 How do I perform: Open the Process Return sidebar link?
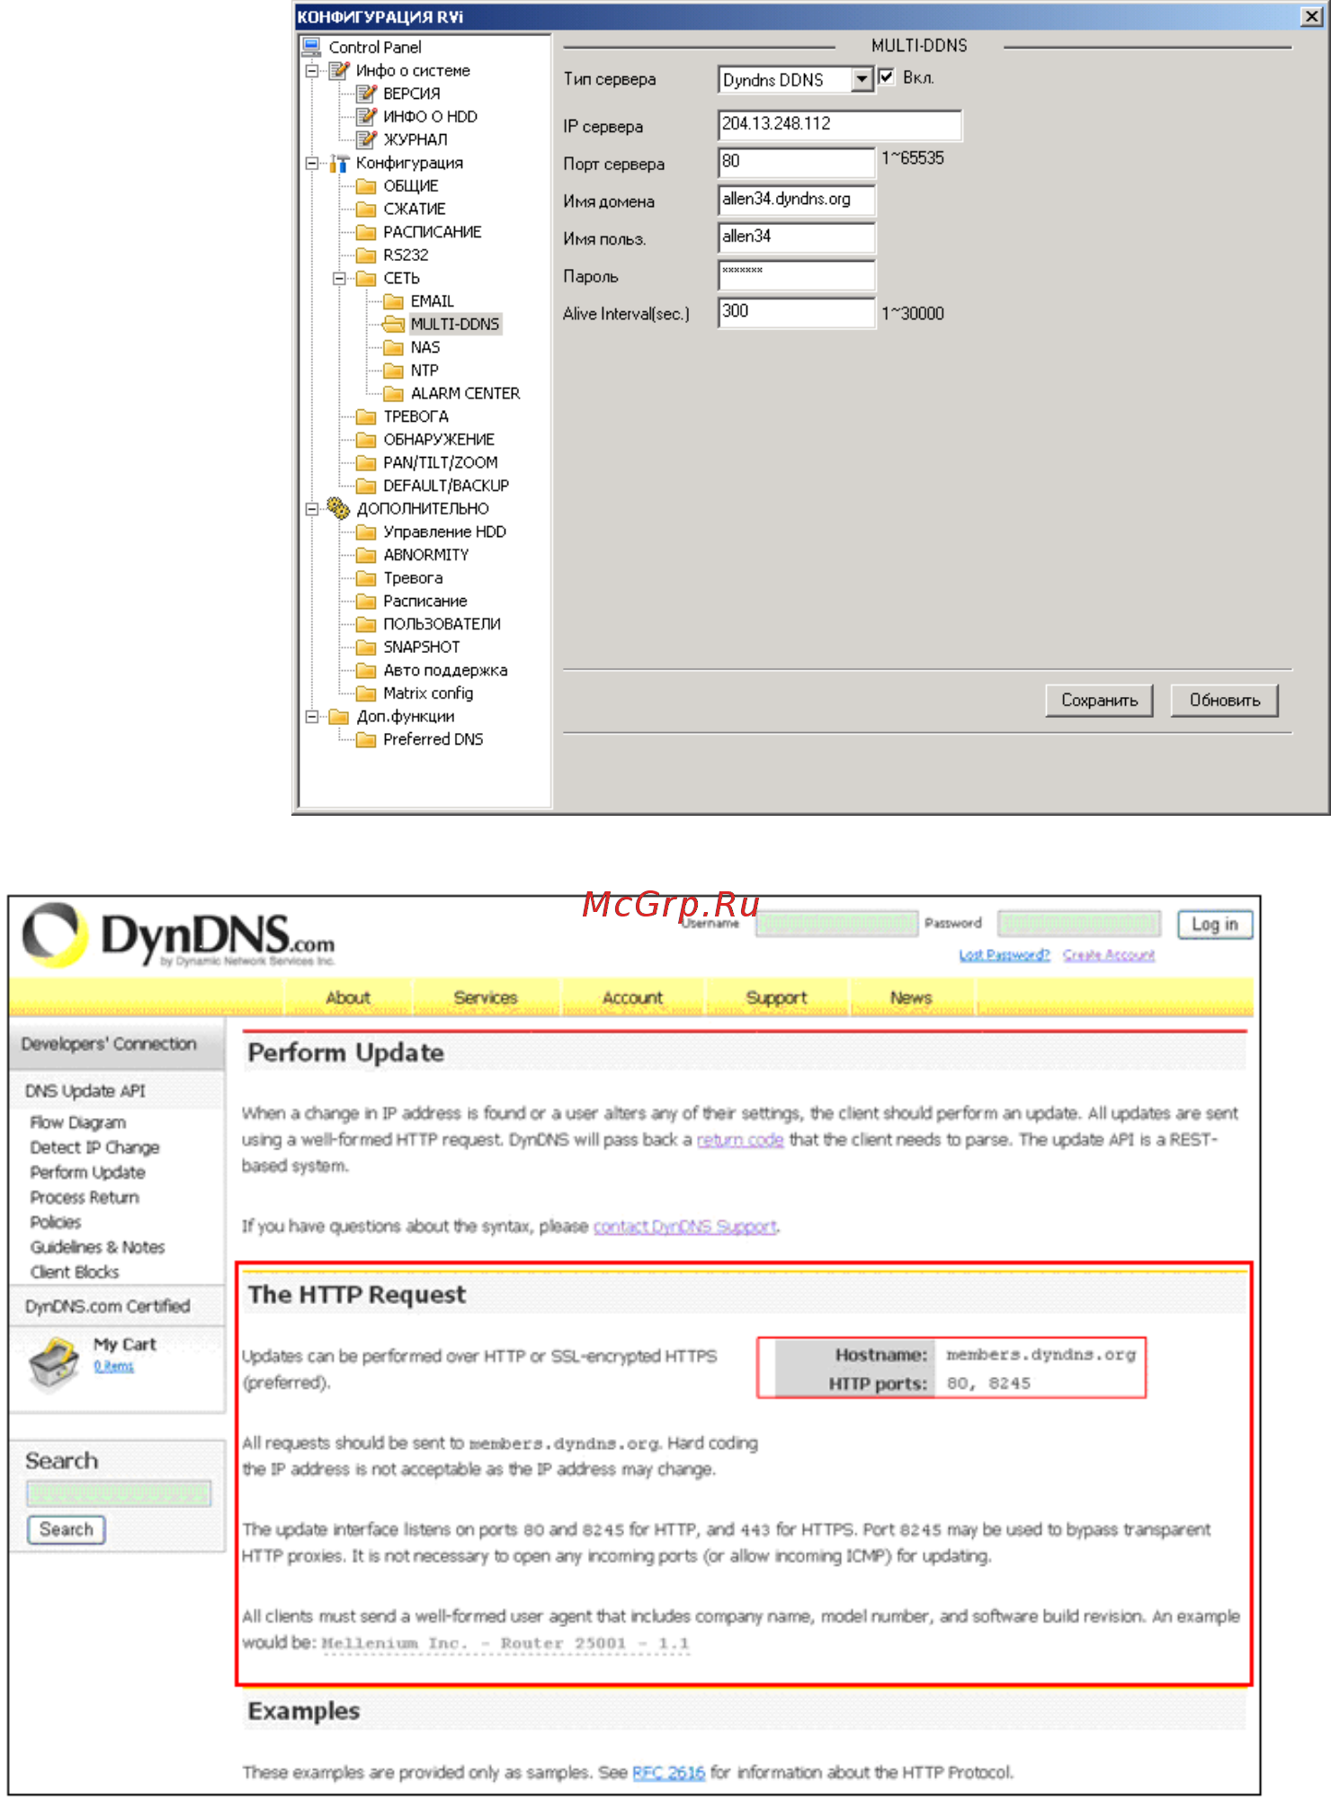point(85,1197)
